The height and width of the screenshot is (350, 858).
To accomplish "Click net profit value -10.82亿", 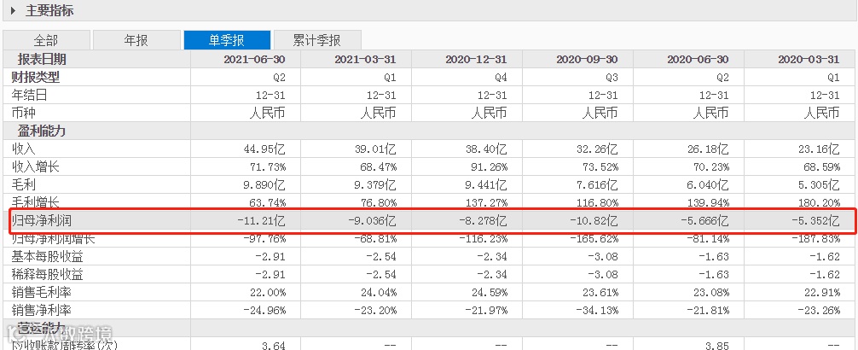I will [x=594, y=221].
